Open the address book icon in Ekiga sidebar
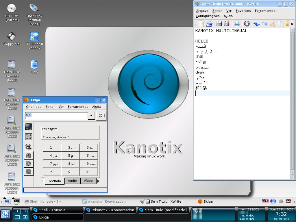This screenshot has height=222, width=296. pyautogui.click(x=29, y=147)
